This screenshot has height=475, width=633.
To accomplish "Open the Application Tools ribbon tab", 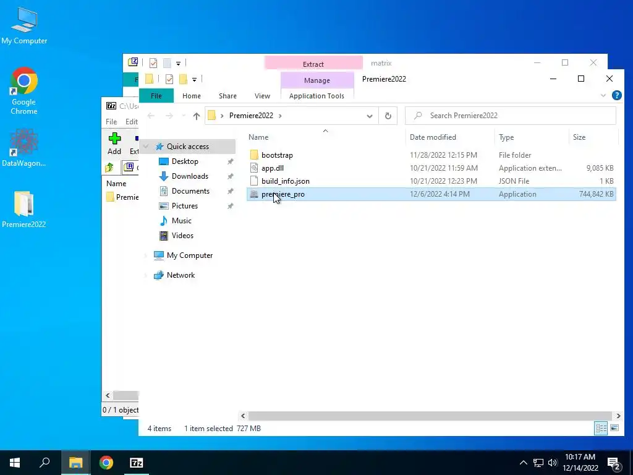I will [317, 96].
